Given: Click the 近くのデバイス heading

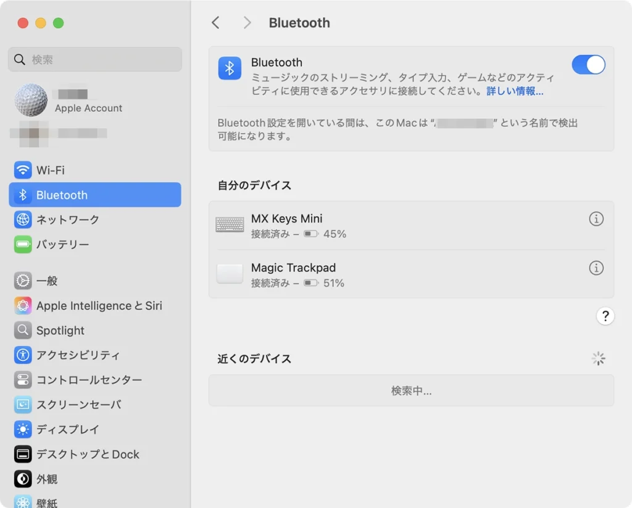Looking at the screenshot, I should [254, 358].
